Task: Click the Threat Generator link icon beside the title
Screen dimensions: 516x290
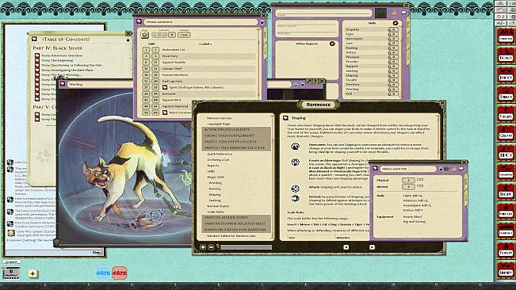Action: coord(139,21)
